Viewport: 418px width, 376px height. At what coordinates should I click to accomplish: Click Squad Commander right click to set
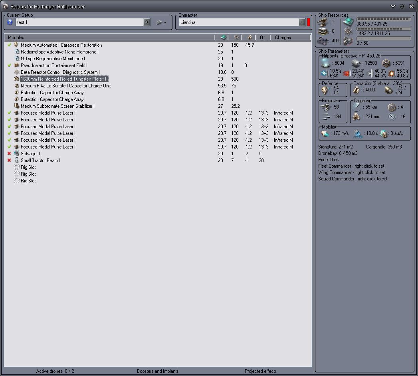(353, 179)
